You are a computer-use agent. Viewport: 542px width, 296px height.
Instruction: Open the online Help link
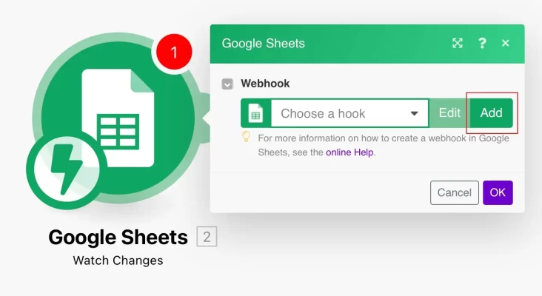click(x=349, y=152)
